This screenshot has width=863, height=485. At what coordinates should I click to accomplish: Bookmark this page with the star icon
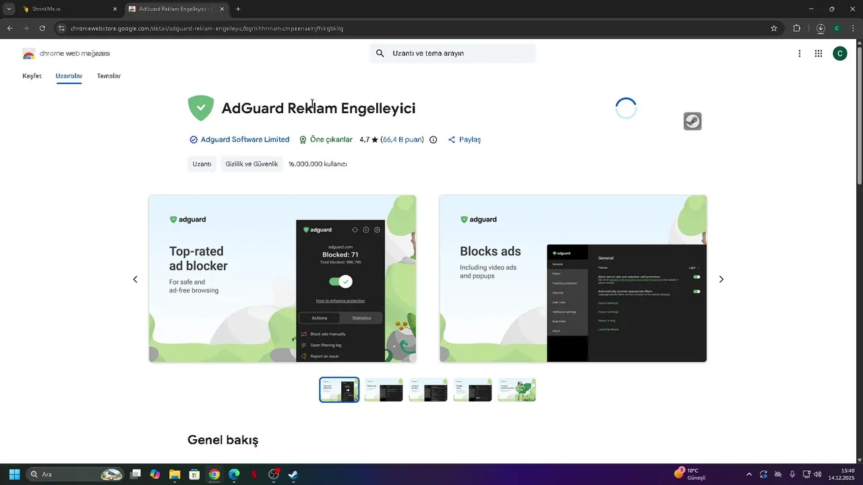[774, 28]
